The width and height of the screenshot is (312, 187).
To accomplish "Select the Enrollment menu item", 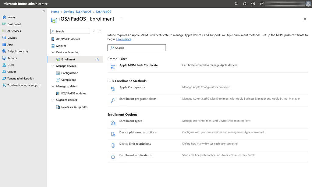I will [75, 59].
